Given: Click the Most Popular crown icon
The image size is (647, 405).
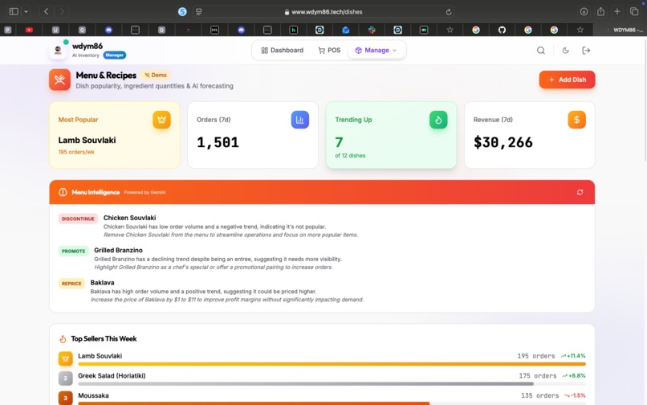Looking at the screenshot, I should 161,120.
